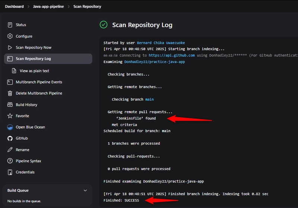
Task: Open the Configure menu item
Action: (x=24, y=36)
